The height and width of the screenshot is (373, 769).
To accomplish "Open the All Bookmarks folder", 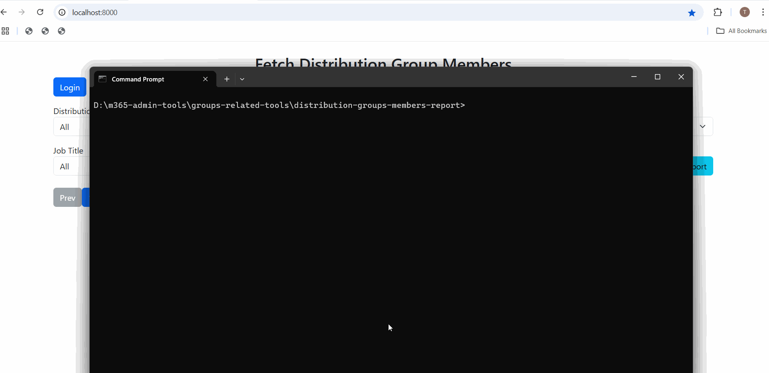I will click(x=741, y=31).
